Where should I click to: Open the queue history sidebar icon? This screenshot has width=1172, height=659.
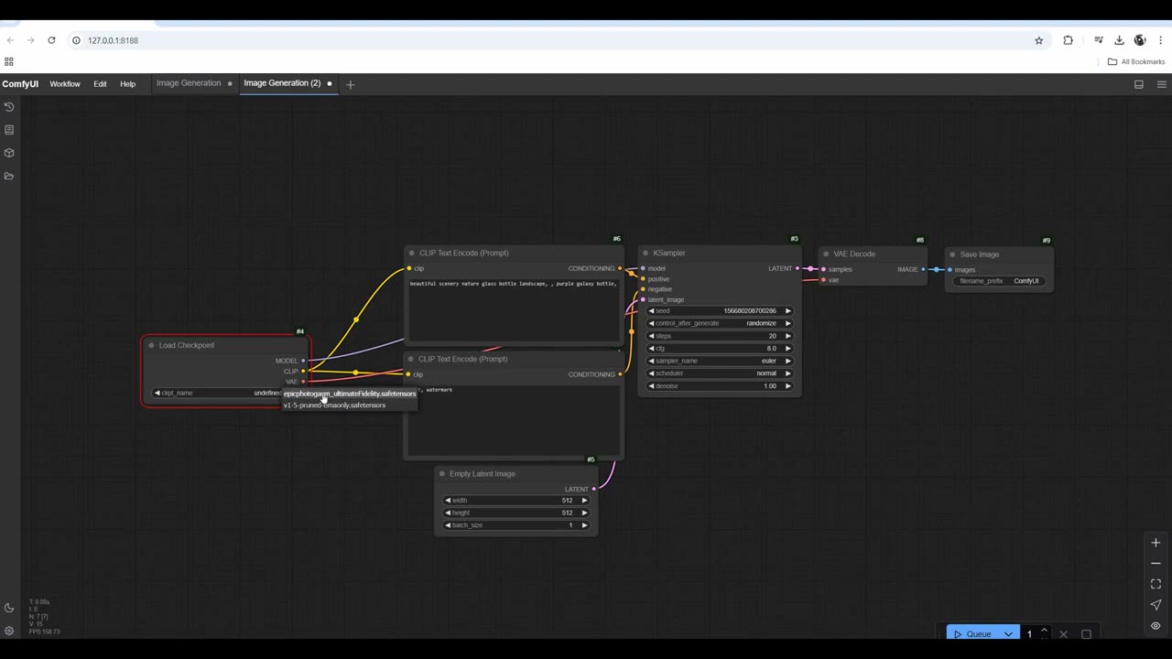coord(9,107)
